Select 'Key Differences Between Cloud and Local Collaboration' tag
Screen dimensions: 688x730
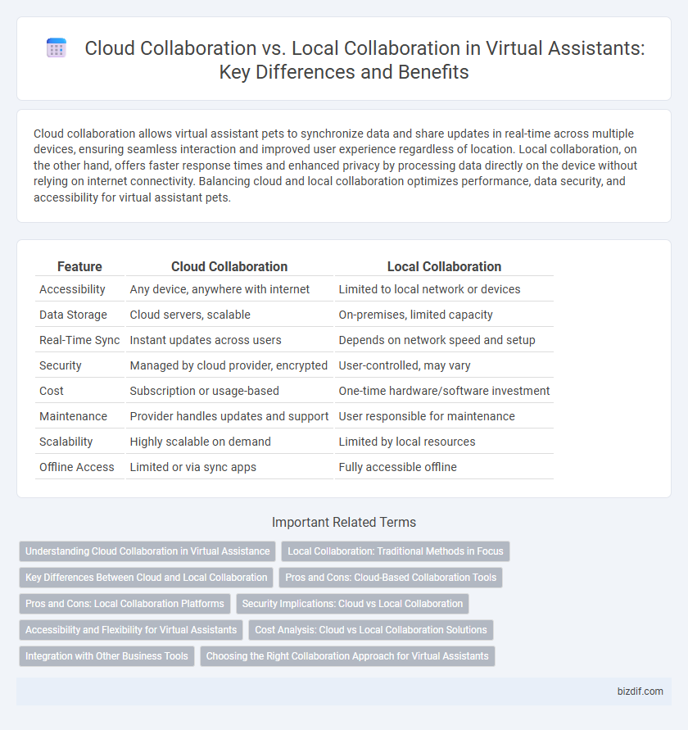(146, 578)
